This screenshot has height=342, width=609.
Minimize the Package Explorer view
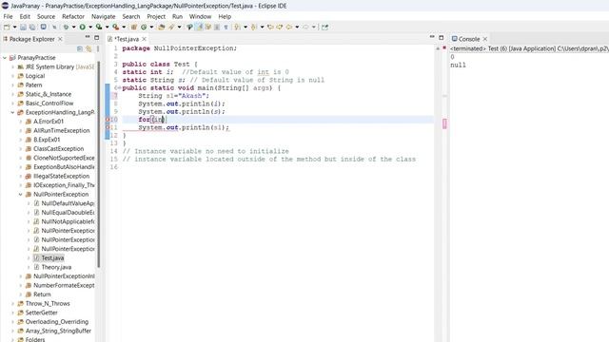88,37
